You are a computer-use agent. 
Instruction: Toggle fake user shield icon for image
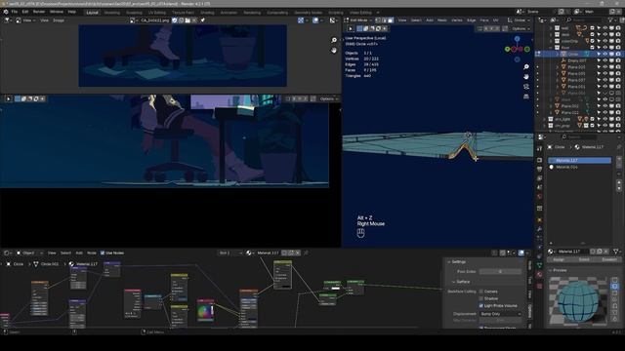[x=175, y=19]
